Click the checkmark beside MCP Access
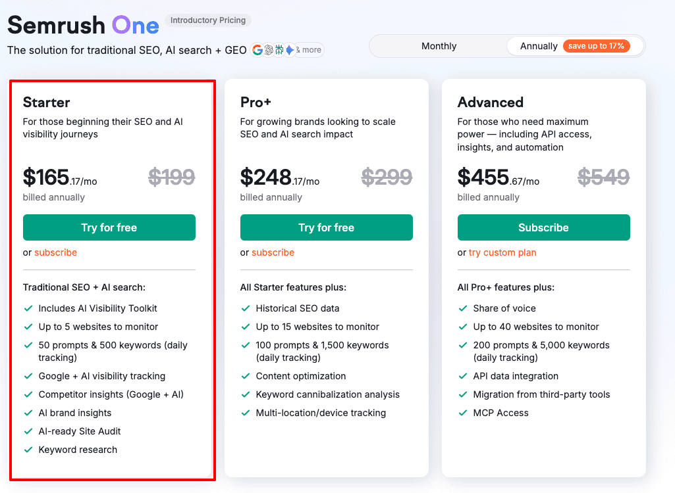 (463, 413)
